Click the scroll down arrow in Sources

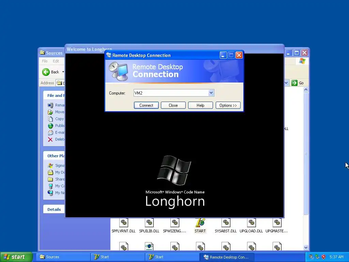coord(306,247)
